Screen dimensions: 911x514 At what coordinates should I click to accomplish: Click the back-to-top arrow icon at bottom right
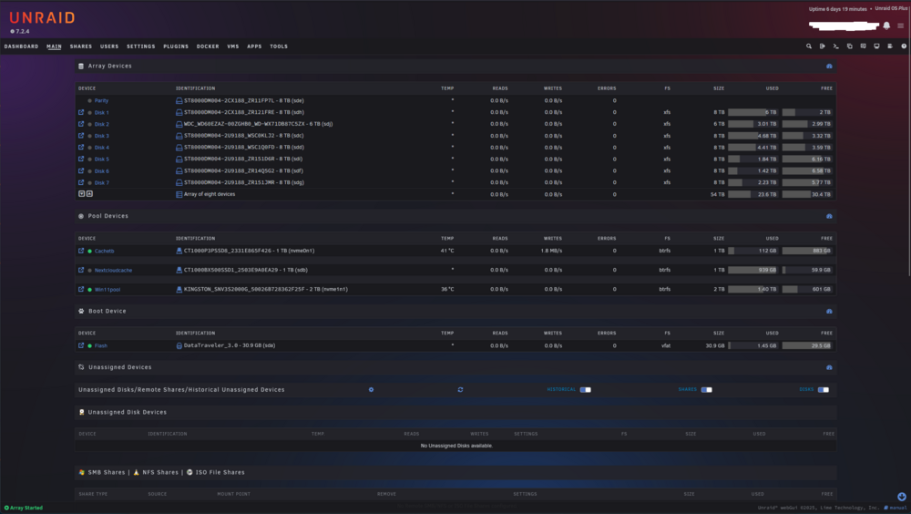tap(901, 497)
